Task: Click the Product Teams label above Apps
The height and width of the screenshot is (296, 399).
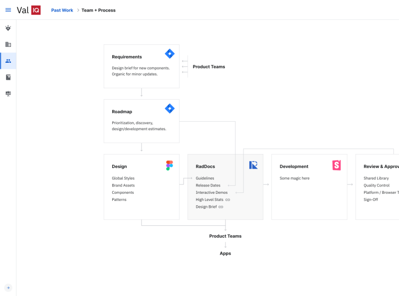Action: click(225, 236)
